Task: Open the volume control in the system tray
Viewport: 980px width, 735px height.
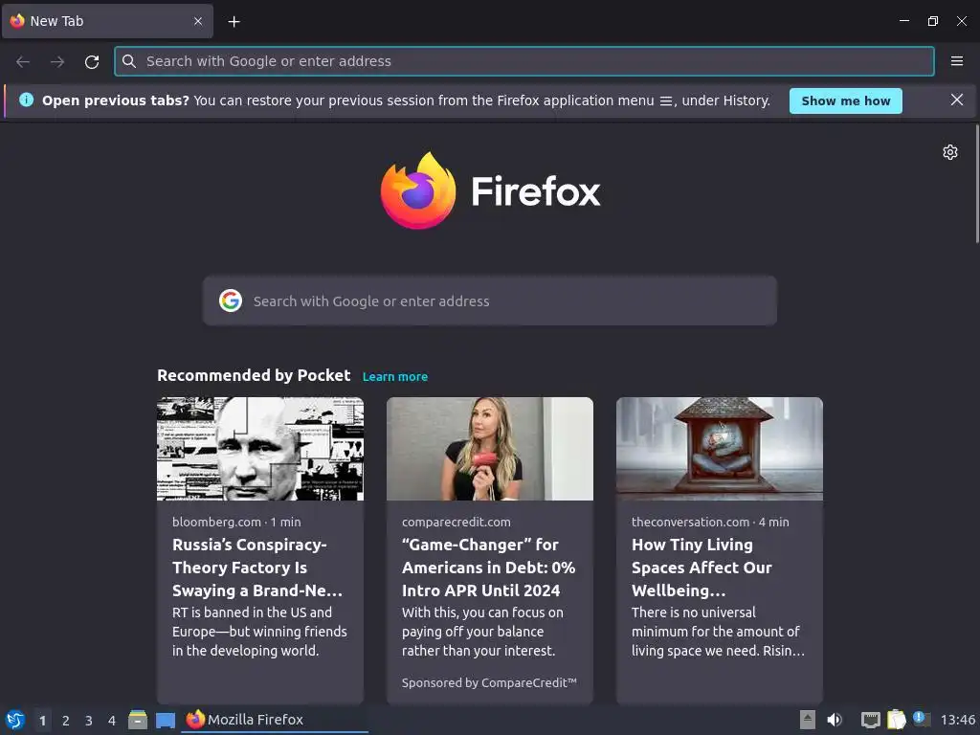Action: pyautogui.click(x=835, y=720)
